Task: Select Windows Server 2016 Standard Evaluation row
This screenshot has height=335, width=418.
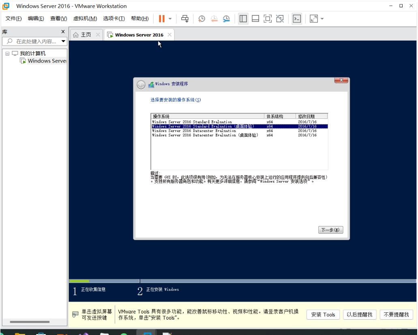Action: tap(239, 122)
